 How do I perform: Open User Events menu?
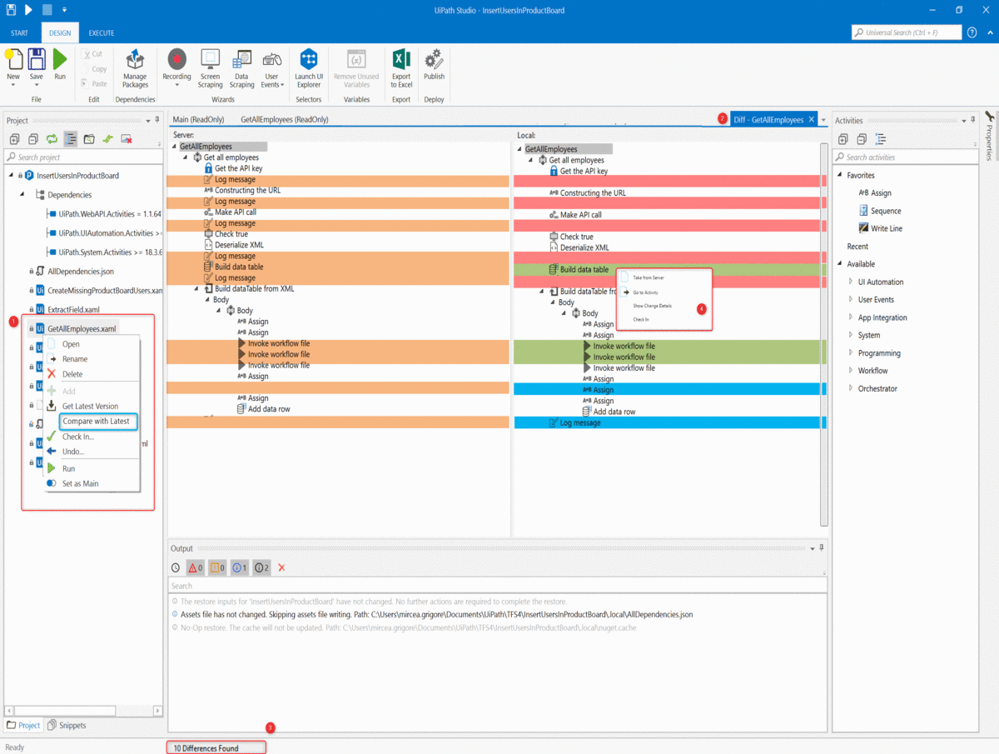pyautogui.click(x=271, y=68)
